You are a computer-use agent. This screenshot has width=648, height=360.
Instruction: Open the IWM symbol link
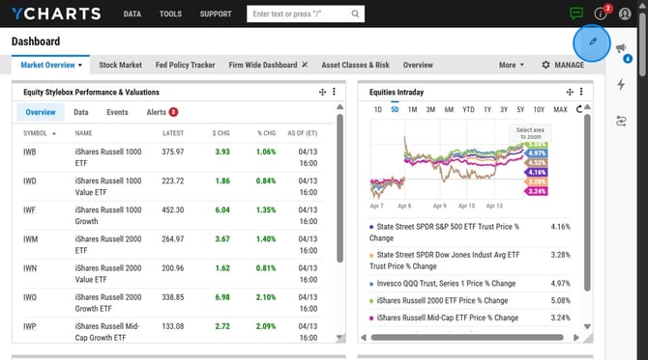[x=30, y=239]
